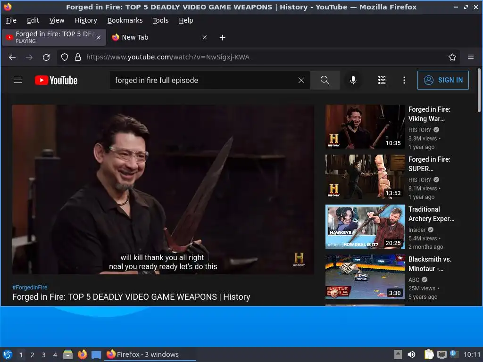Click the system tray up-arrow icon
483x362 pixels.
pyautogui.click(x=398, y=354)
